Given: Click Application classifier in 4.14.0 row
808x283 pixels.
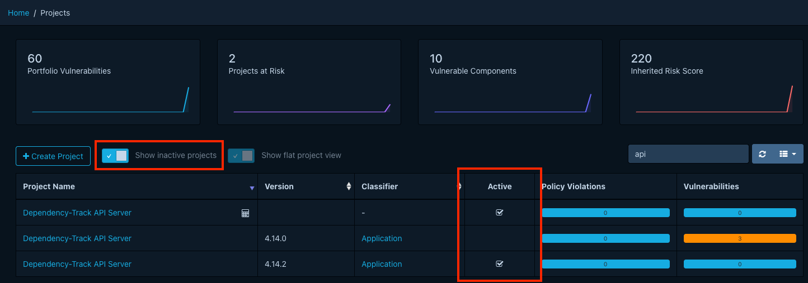Looking at the screenshot, I should pos(382,238).
